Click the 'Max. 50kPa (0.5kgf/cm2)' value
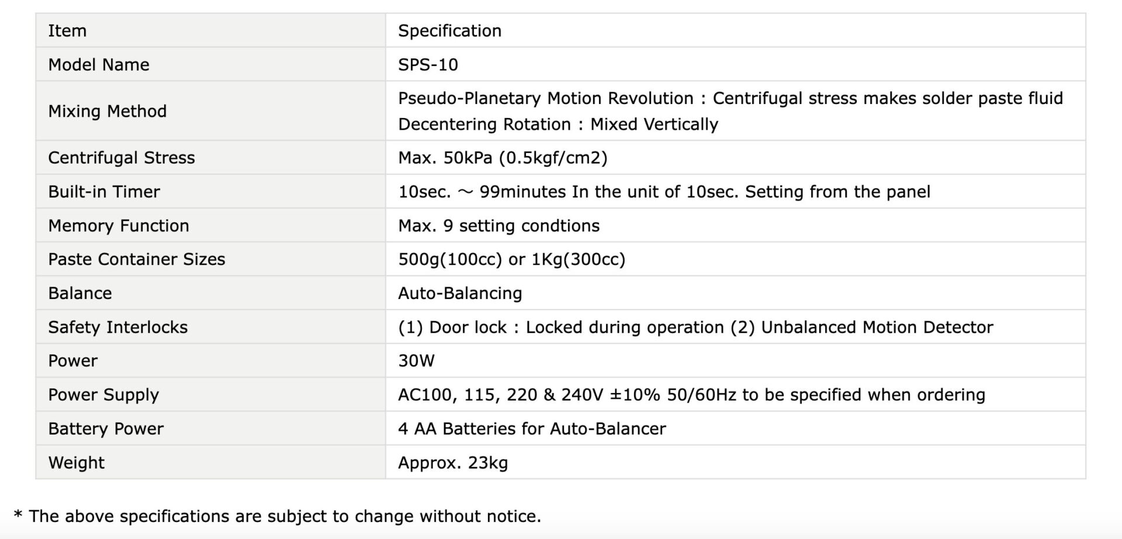The height and width of the screenshot is (539, 1122). coord(503,158)
